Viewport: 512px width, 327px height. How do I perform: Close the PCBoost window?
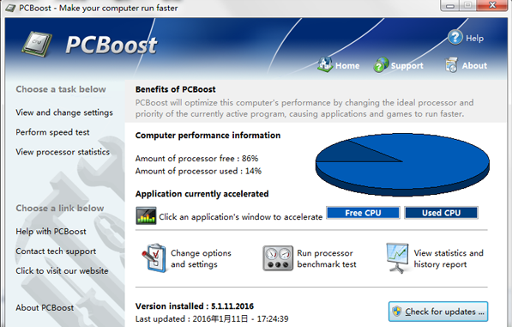tap(492, 5)
